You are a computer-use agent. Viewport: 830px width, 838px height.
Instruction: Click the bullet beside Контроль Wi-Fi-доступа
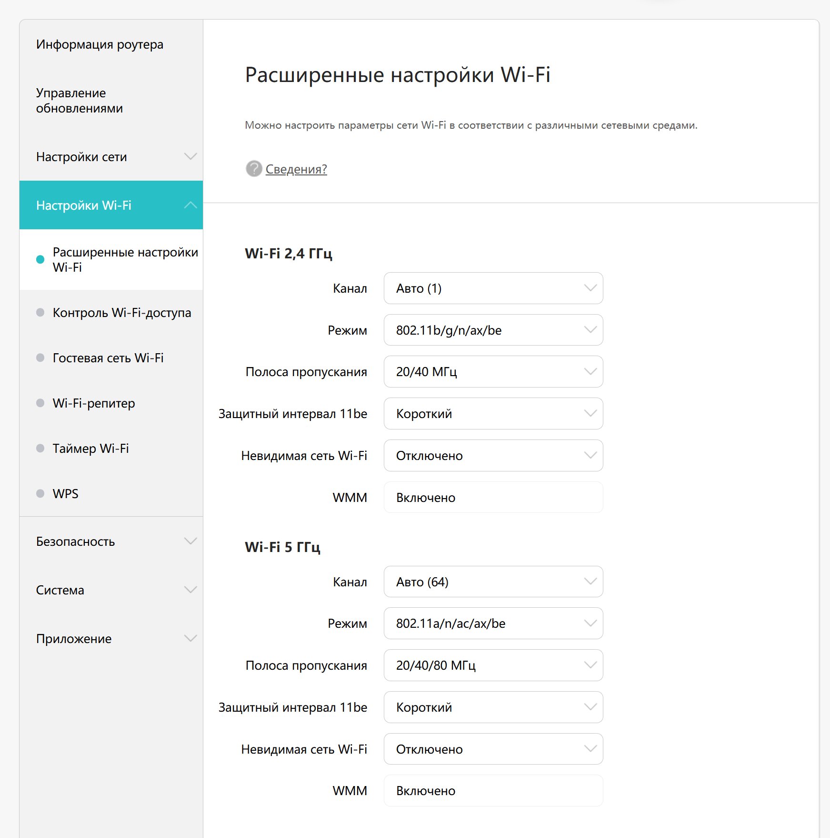(40, 312)
